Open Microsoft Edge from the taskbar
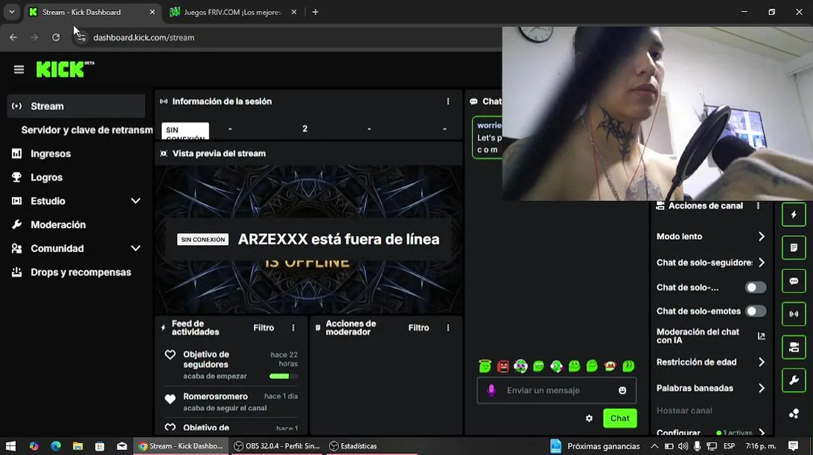 pos(56,446)
